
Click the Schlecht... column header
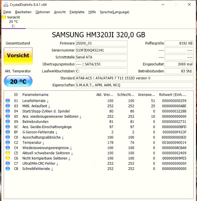126,95
